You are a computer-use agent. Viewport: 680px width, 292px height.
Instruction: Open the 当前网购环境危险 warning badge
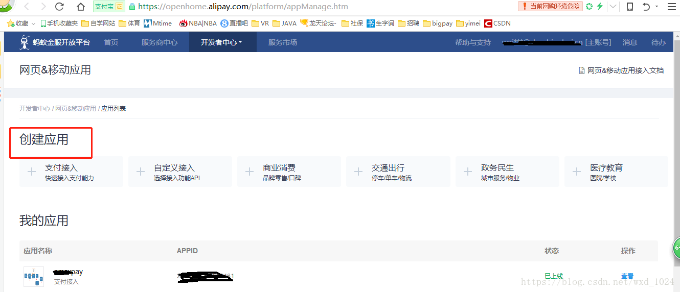point(550,6)
